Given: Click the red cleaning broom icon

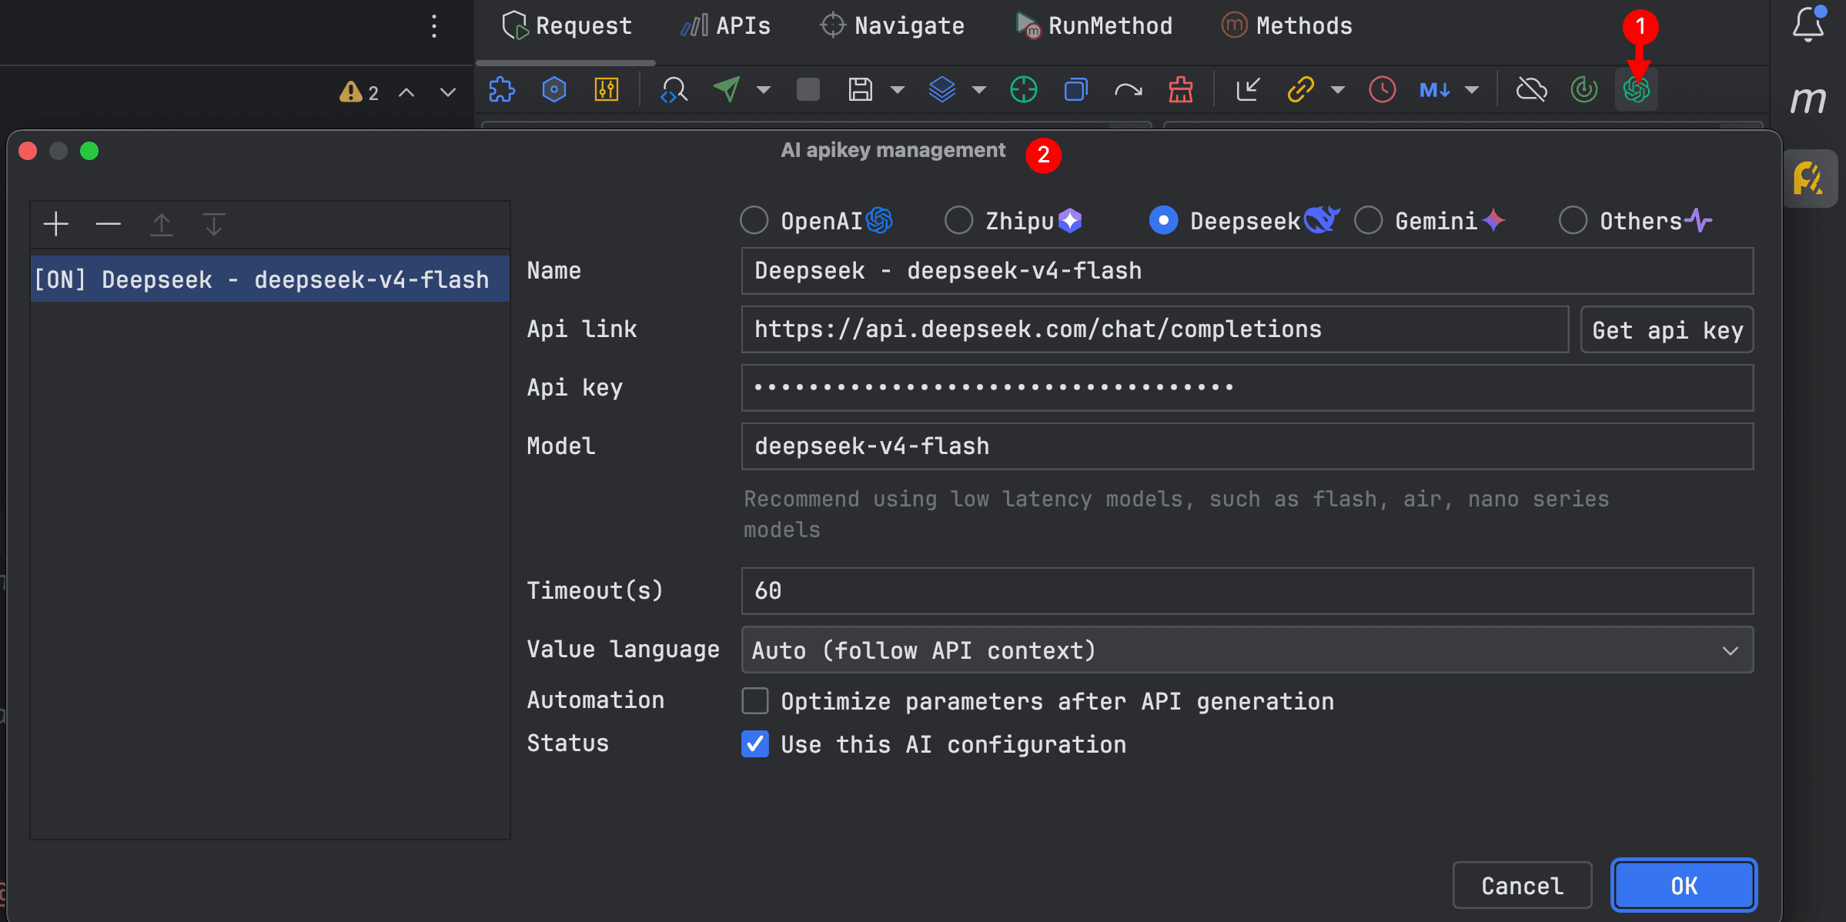Looking at the screenshot, I should pos(1181,90).
